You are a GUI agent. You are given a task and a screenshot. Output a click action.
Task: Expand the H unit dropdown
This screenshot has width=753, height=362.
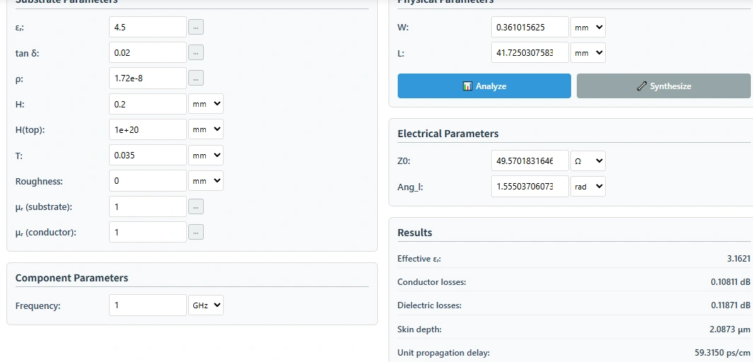coord(206,104)
